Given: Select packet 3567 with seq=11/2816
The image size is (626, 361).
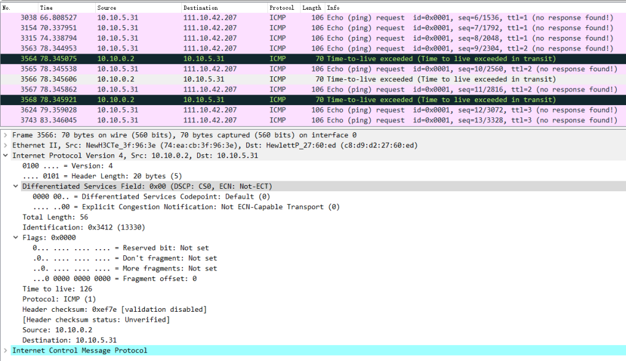Looking at the screenshot, I should click(x=313, y=90).
